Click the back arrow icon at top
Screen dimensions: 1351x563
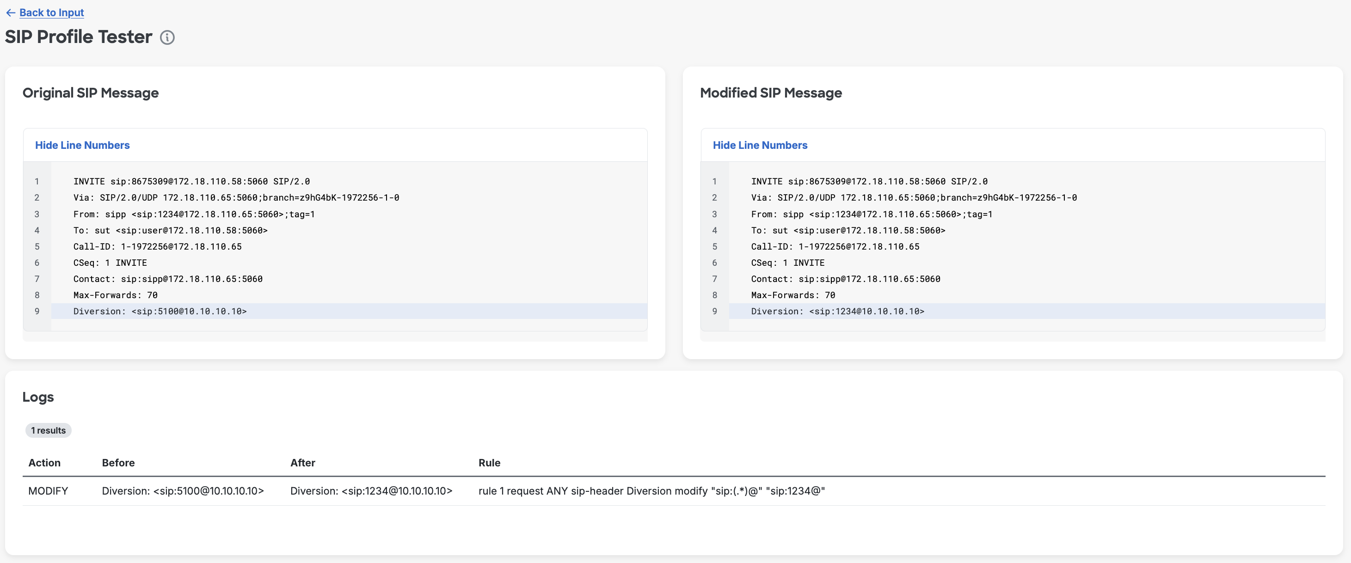[11, 12]
